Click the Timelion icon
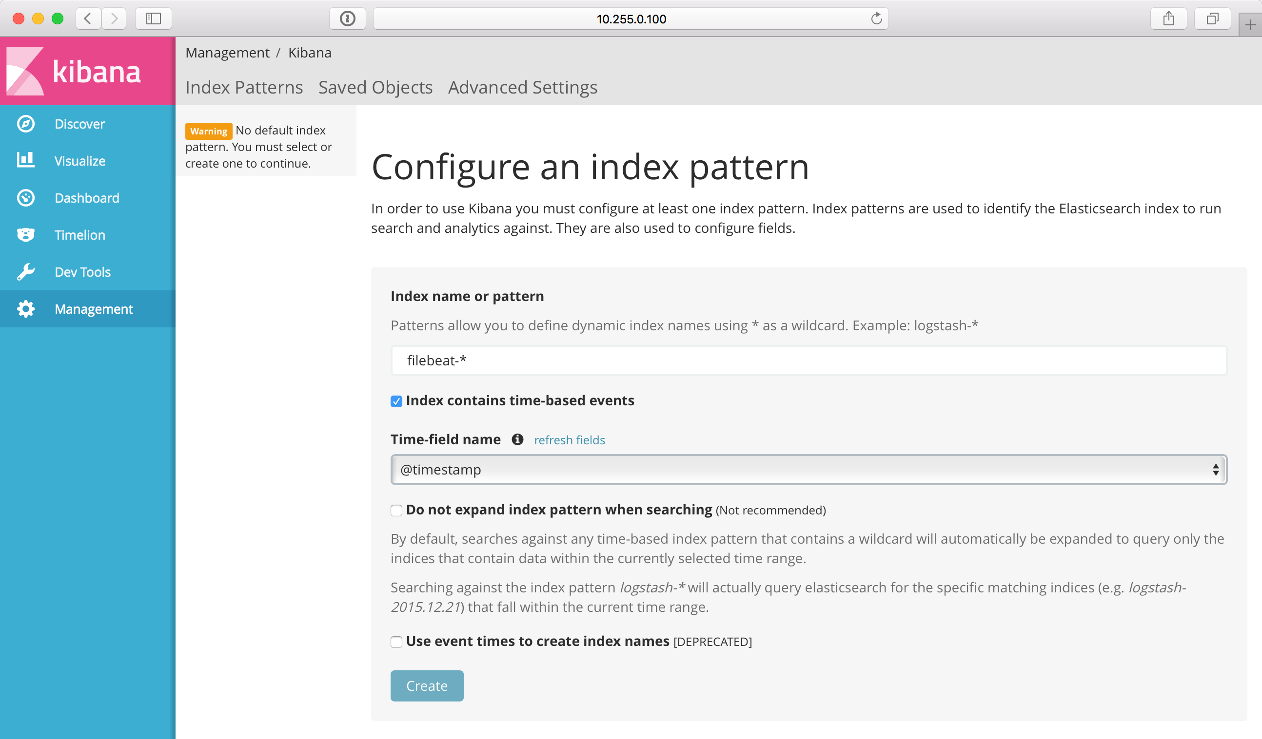This screenshot has height=739, width=1262. click(x=25, y=235)
